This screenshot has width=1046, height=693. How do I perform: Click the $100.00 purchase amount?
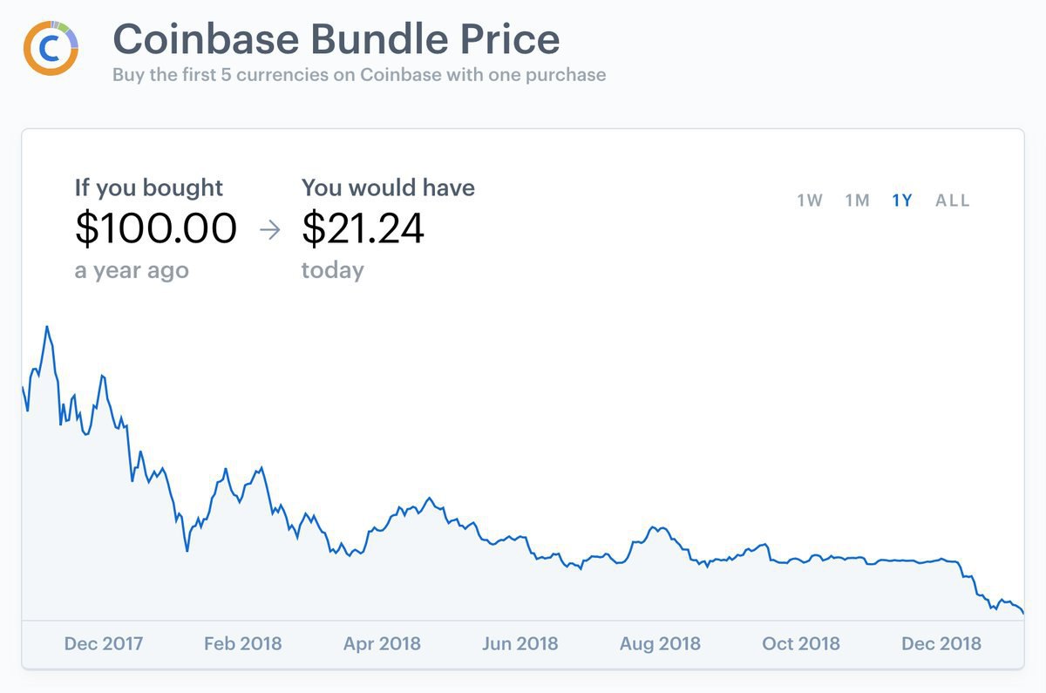point(156,228)
